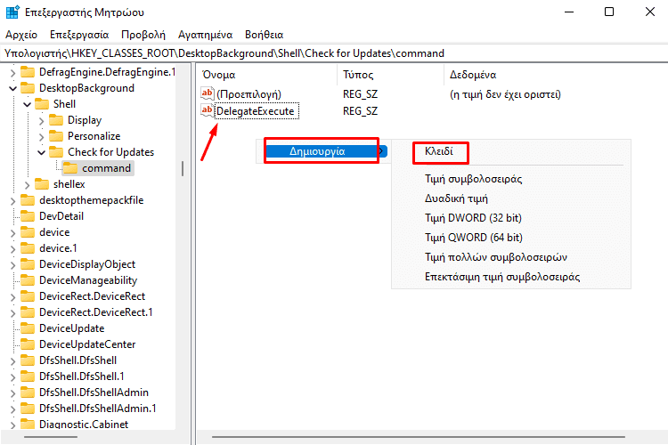The width and height of the screenshot is (668, 445).
Task: Expand the DfsShell.DfsShellAdmin.1 key
Action: 12,409
